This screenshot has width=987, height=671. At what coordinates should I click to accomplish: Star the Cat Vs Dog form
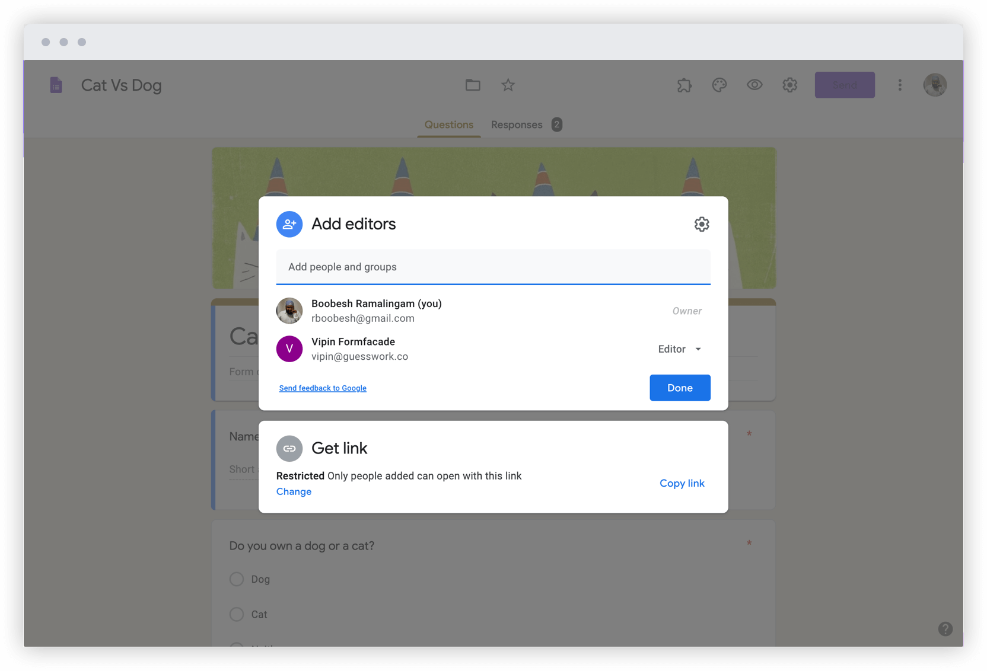pos(508,85)
